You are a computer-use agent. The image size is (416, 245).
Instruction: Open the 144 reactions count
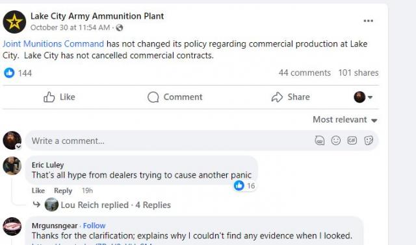25,73
